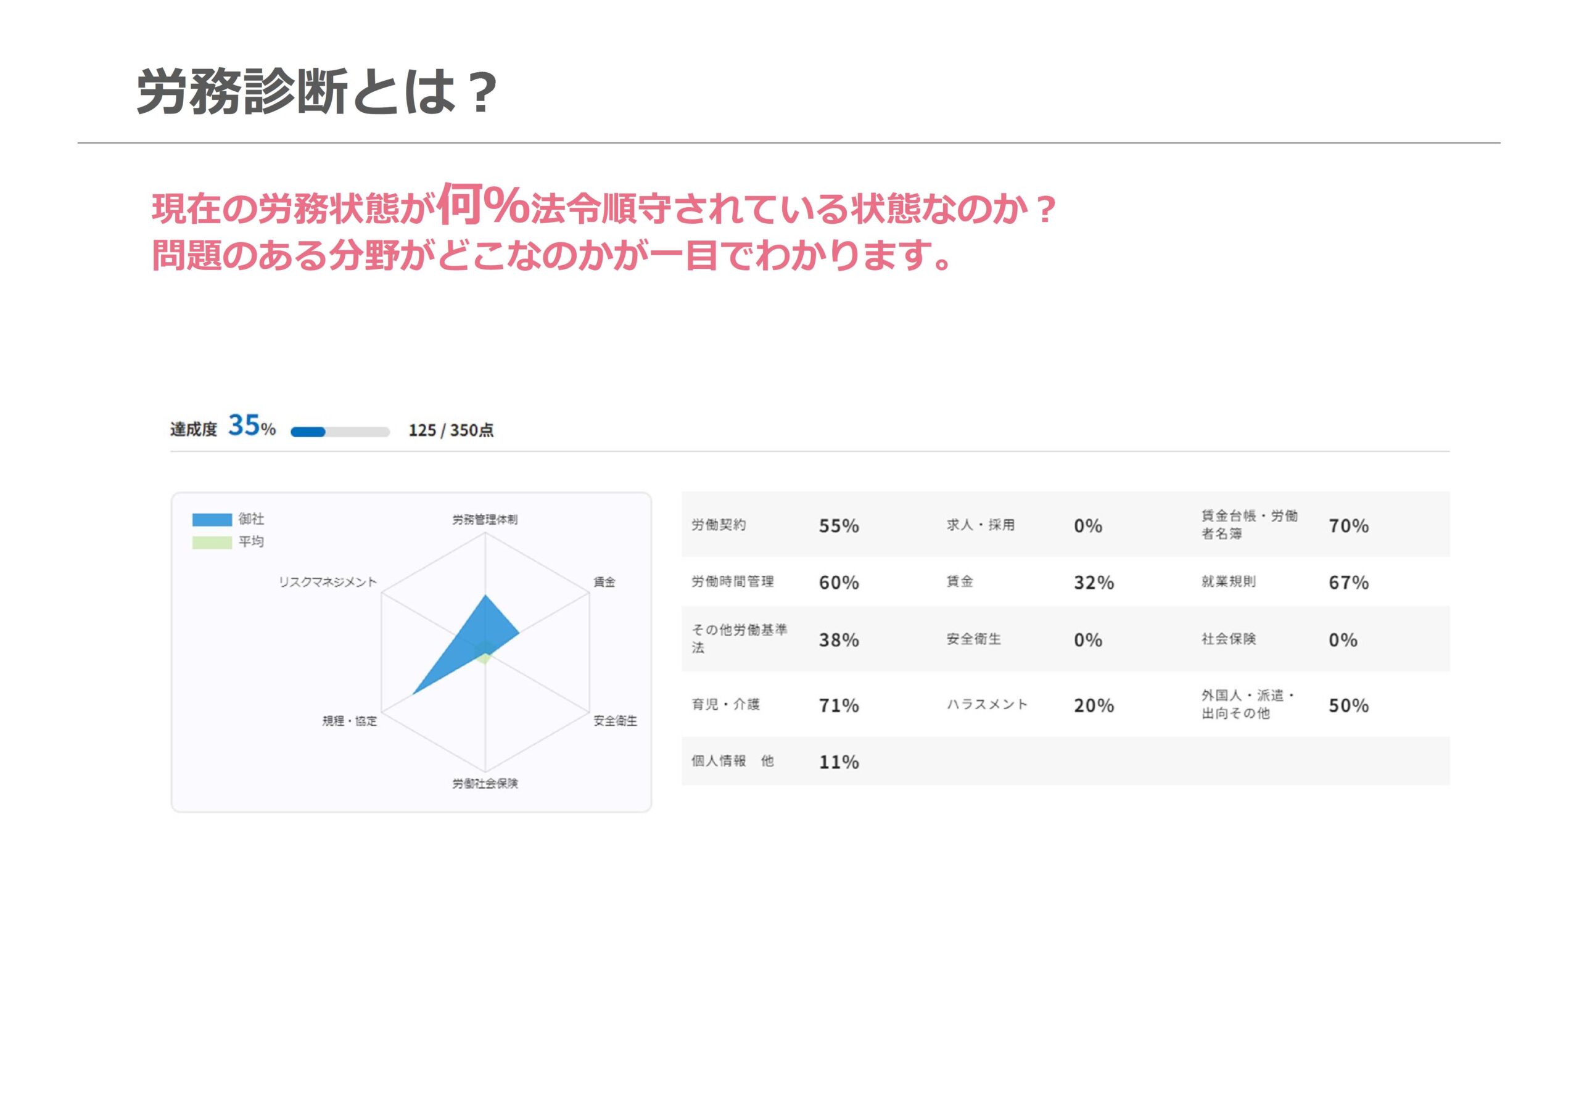Click the 0% value for 安全衛生
1579x1116 pixels.
pyautogui.click(x=1088, y=640)
